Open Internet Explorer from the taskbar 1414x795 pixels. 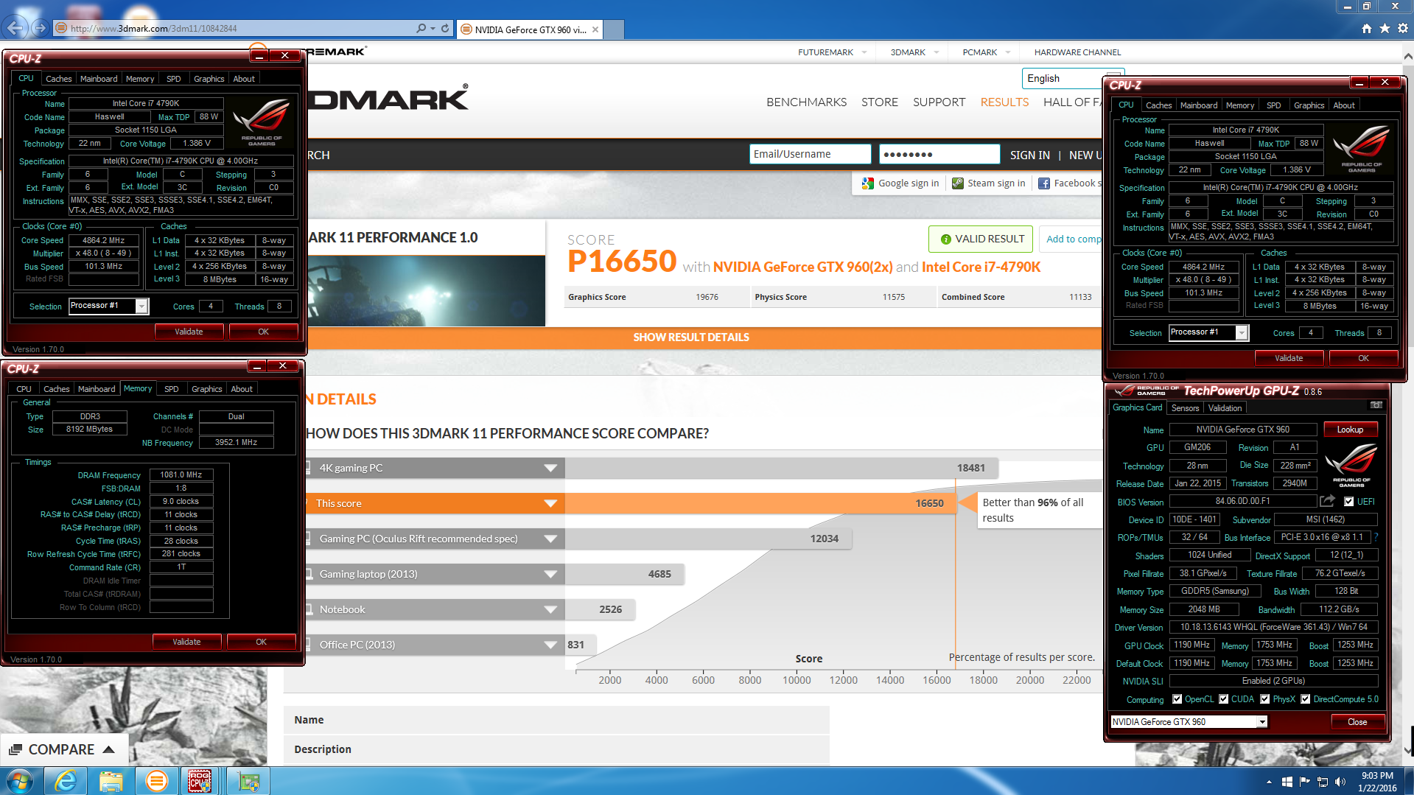click(66, 781)
